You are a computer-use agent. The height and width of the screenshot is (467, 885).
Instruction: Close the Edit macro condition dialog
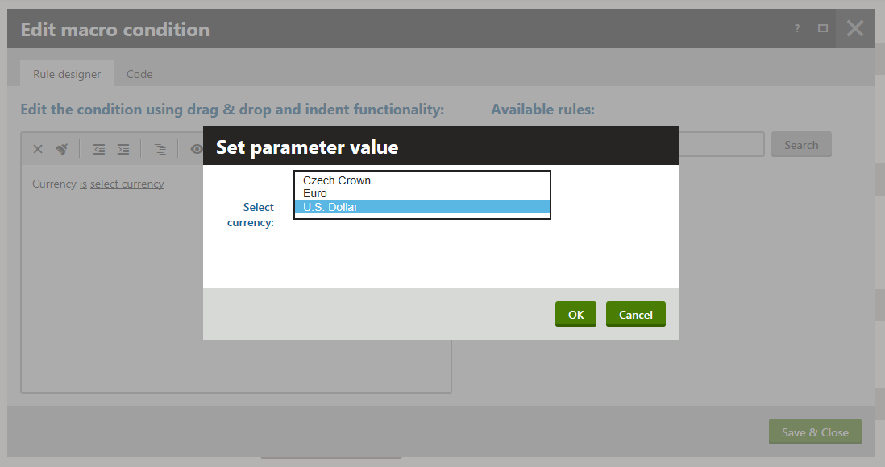pyautogui.click(x=855, y=28)
